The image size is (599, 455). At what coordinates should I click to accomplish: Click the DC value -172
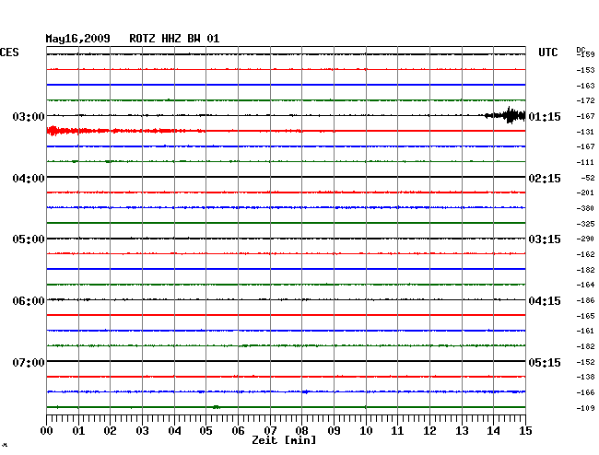(585, 100)
